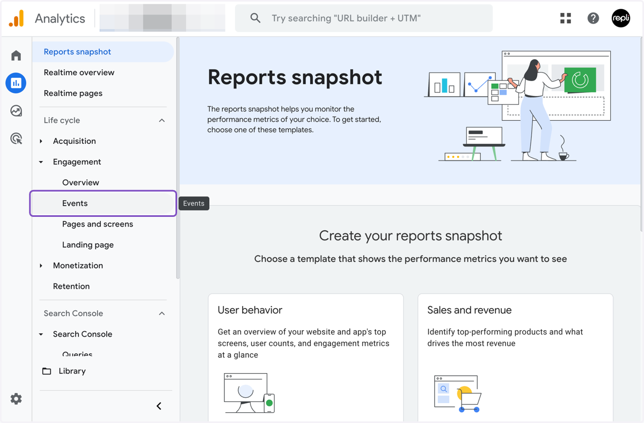Open the Help question mark icon

coord(593,18)
